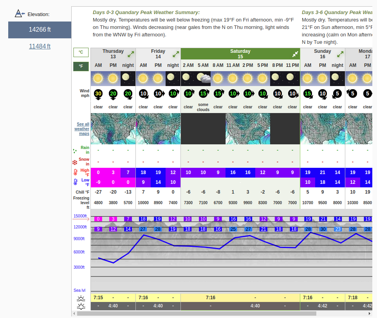Switch temperature units to °C
377x318 pixels.
point(81,52)
